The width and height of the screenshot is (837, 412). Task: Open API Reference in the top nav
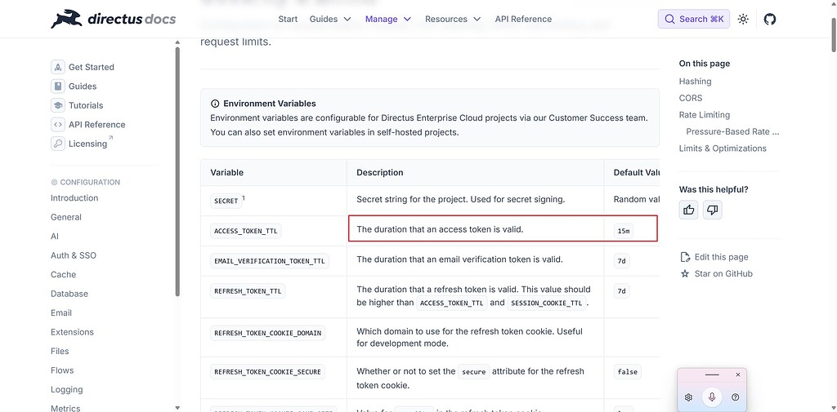tap(523, 20)
